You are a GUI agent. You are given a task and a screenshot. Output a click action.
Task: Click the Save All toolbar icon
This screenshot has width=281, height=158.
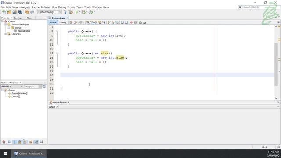[x=20, y=12]
